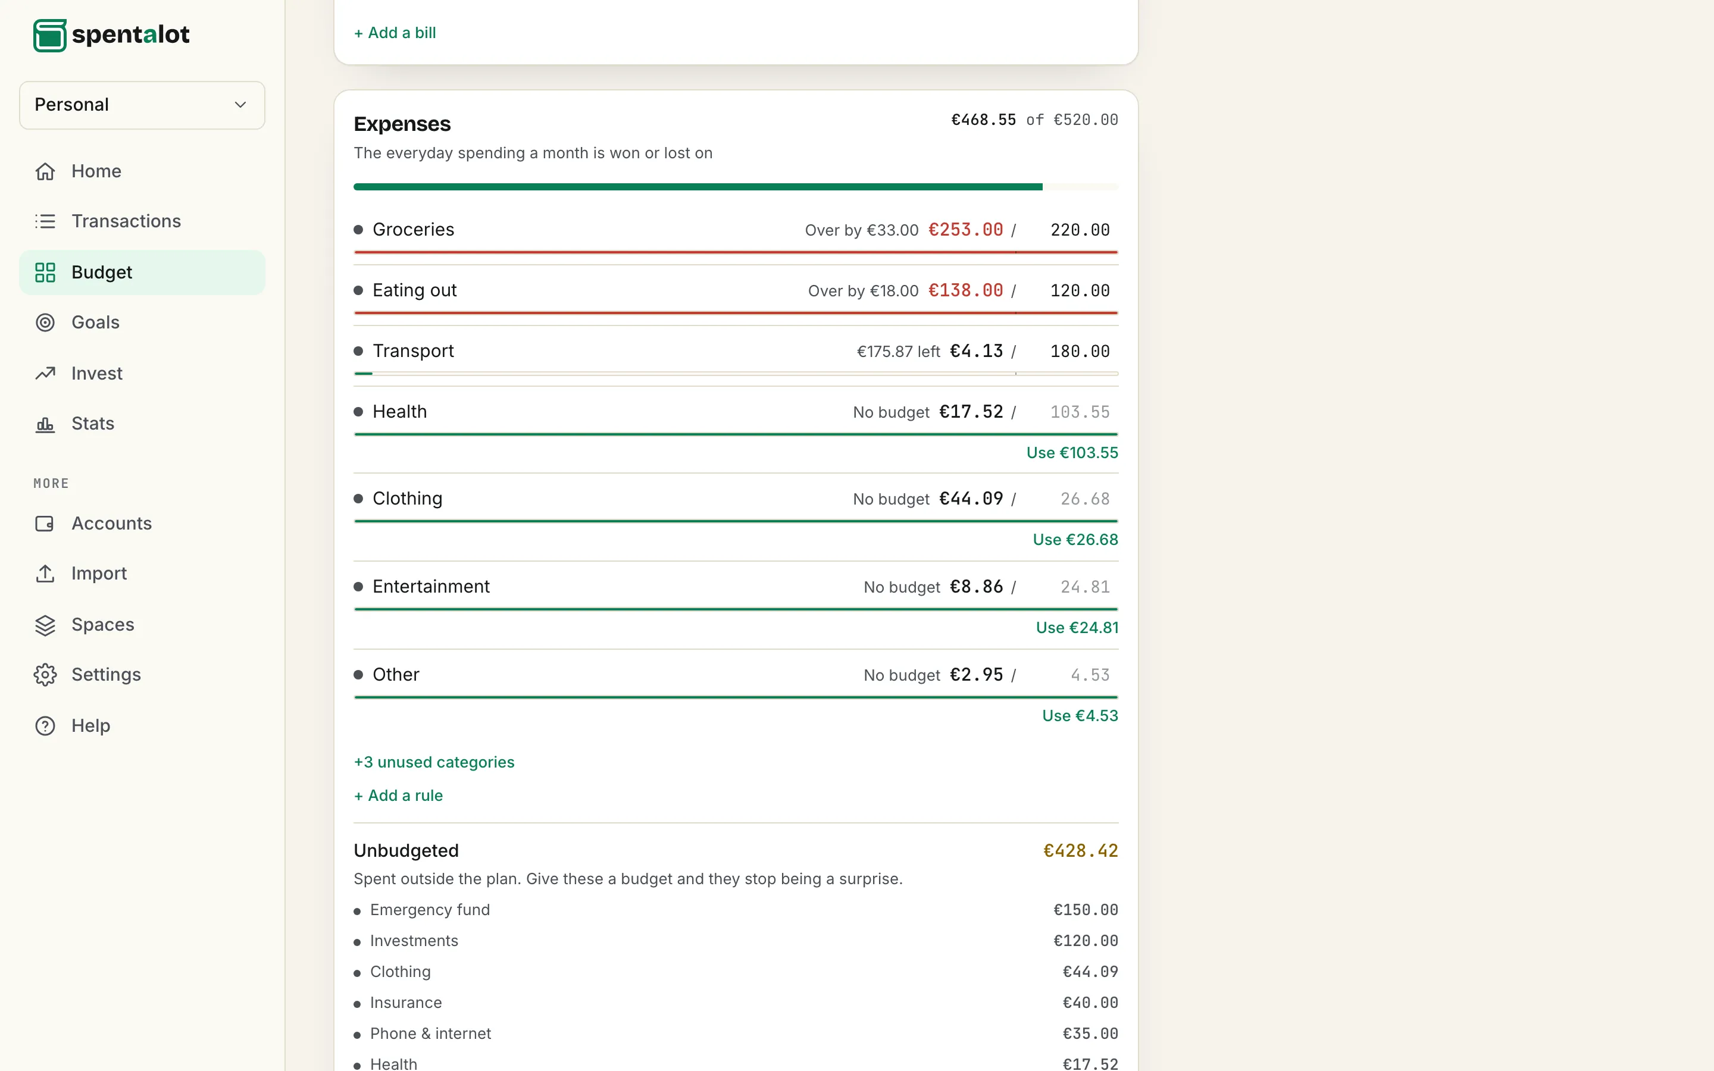Viewport: 1714px width, 1071px height.
Task: Click the Groceries spent amount €253.00
Action: (965, 230)
